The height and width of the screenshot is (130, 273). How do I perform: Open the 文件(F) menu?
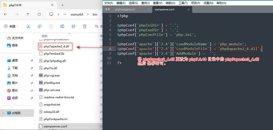click(x=109, y=3)
